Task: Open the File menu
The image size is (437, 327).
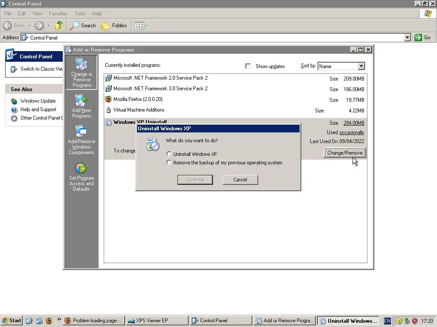Action: pyautogui.click(x=8, y=13)
